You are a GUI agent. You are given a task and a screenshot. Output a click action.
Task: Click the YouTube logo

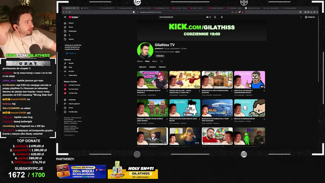tap(74, 17)
